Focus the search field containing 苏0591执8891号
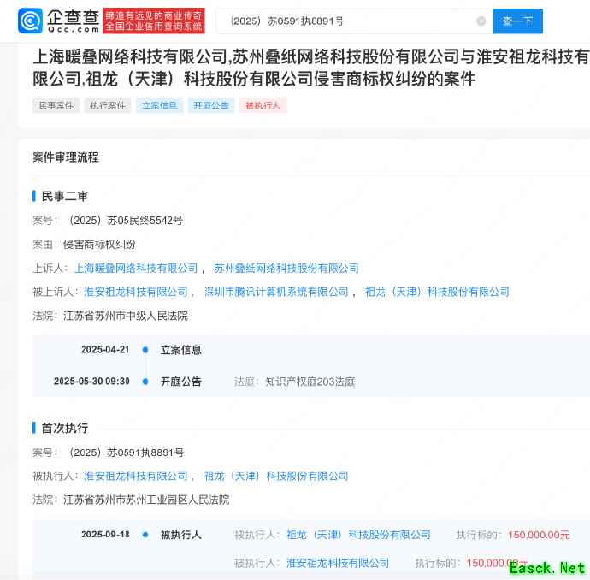Screen dimensions: 590x580 (x=354, y=21)
